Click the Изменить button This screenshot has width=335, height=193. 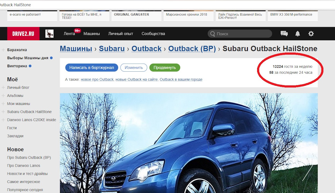tap(134, 67)
